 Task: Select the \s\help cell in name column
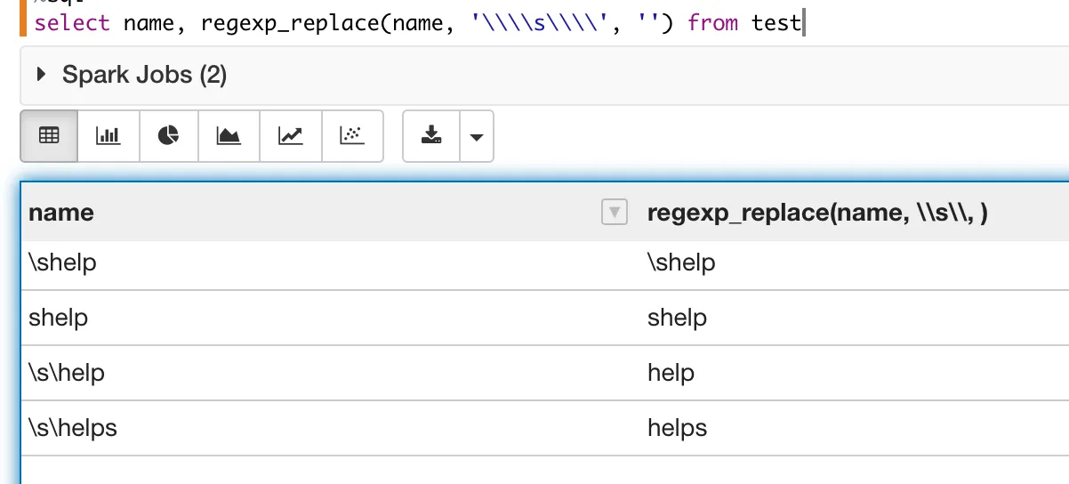pyautogui.click(x=67, y=373)
